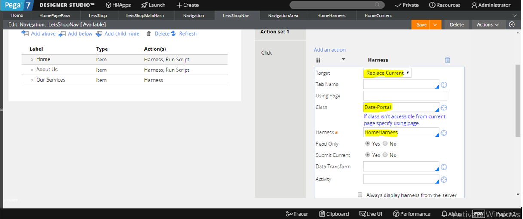Close the rule form with X icon
The image size is (523, 219).
click(512, 24)
